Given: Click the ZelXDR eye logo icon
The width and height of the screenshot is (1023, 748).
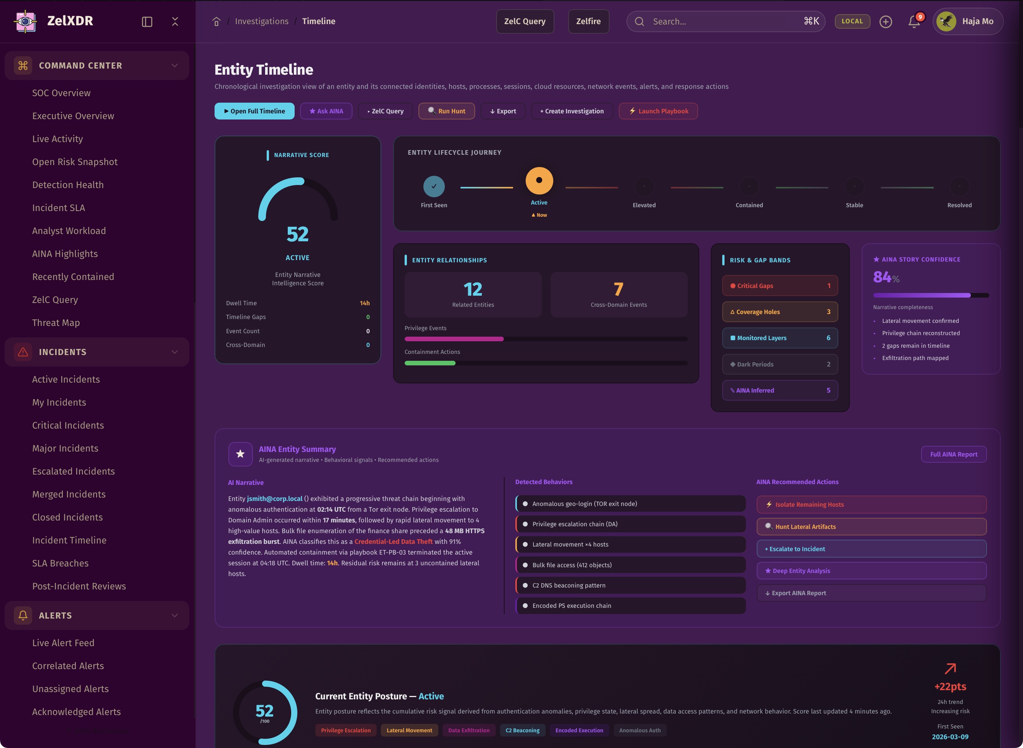Looking at the screenshot, I should point(25,21).
